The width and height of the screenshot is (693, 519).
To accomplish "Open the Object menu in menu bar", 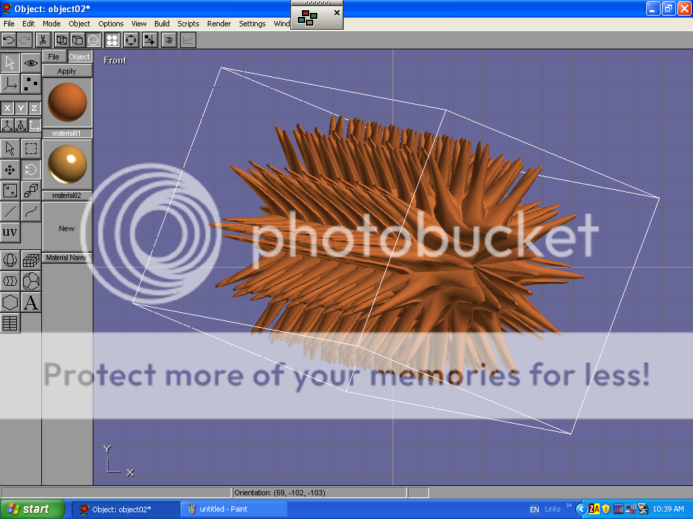I will point(79,24).
